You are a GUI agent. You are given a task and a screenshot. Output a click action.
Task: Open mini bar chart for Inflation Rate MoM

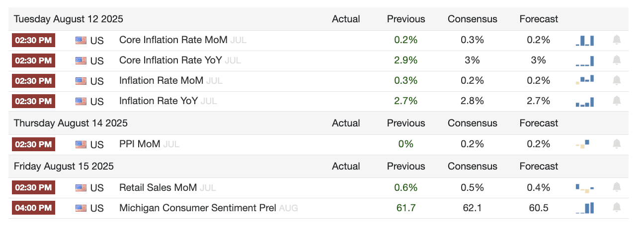tap(584, 80)
